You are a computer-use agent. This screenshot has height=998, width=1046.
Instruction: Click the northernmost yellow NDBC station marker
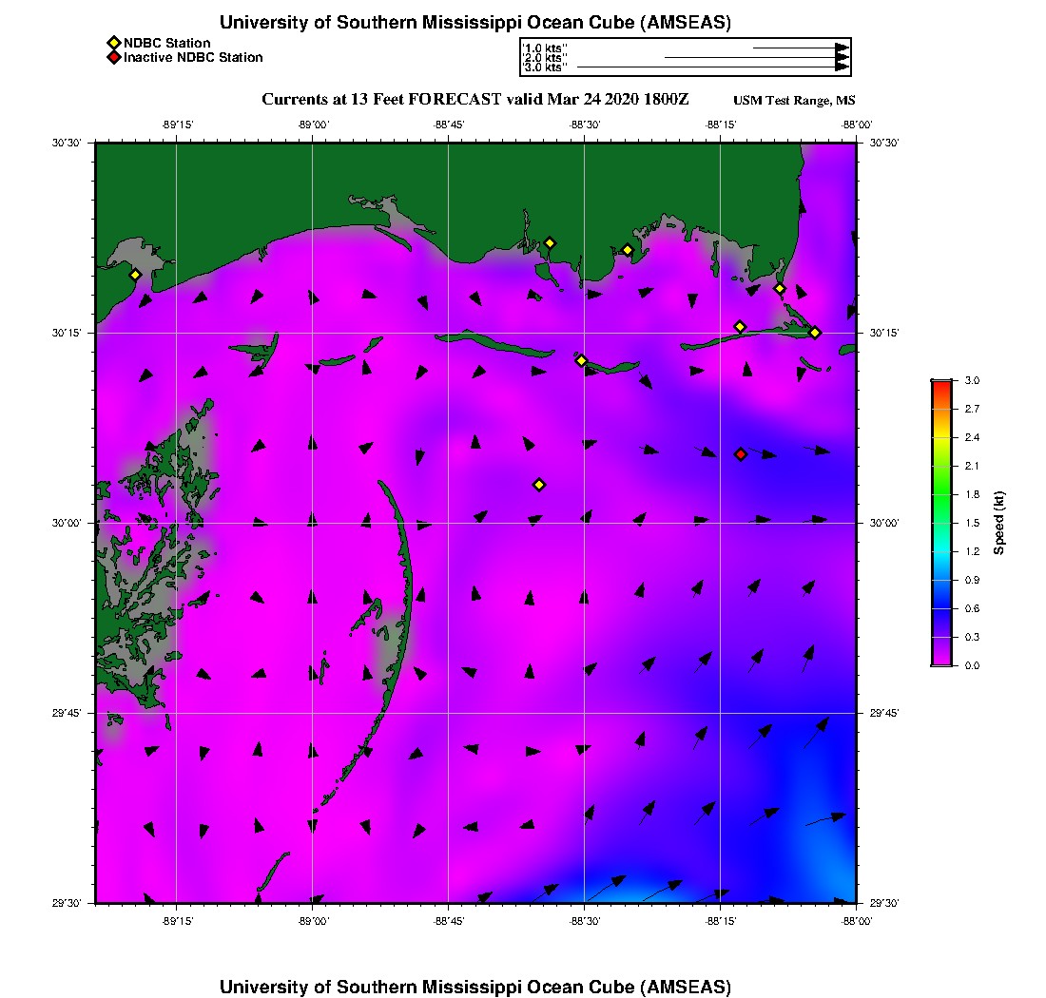(x=550, y=243)
